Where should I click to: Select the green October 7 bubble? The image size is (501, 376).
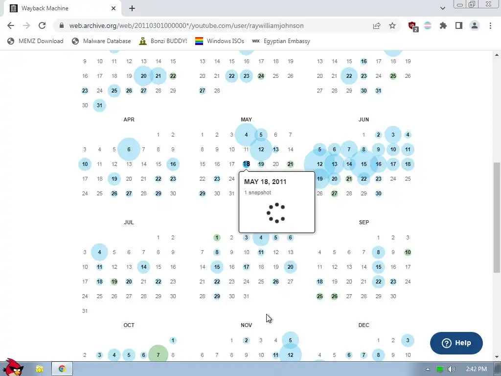pyautogui.click(x=158, y=355)
